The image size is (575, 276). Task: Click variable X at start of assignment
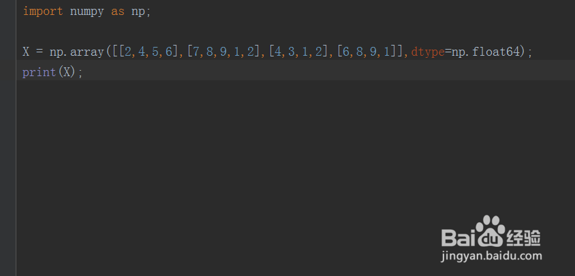pyautogui.click(x=26, y=52)
